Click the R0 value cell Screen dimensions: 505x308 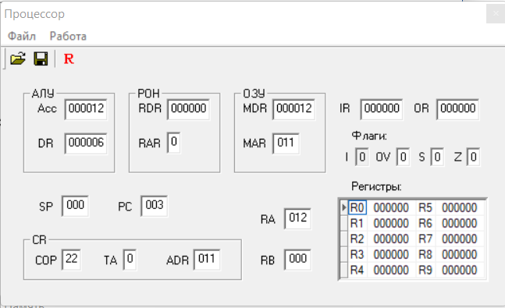pyautogui.click(x=391, y=207)
